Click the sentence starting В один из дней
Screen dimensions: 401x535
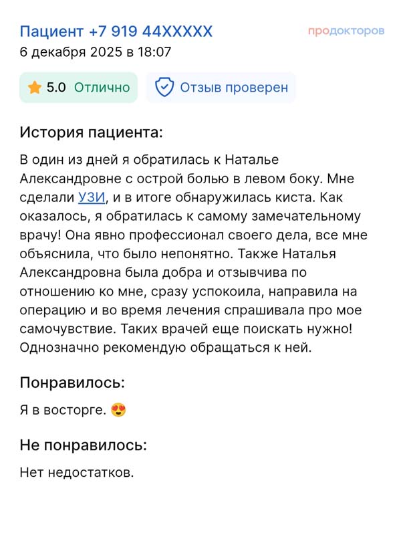148,160
